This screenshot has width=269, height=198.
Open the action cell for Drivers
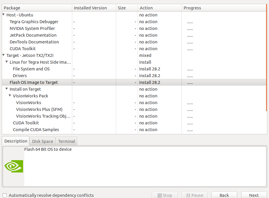159,76
